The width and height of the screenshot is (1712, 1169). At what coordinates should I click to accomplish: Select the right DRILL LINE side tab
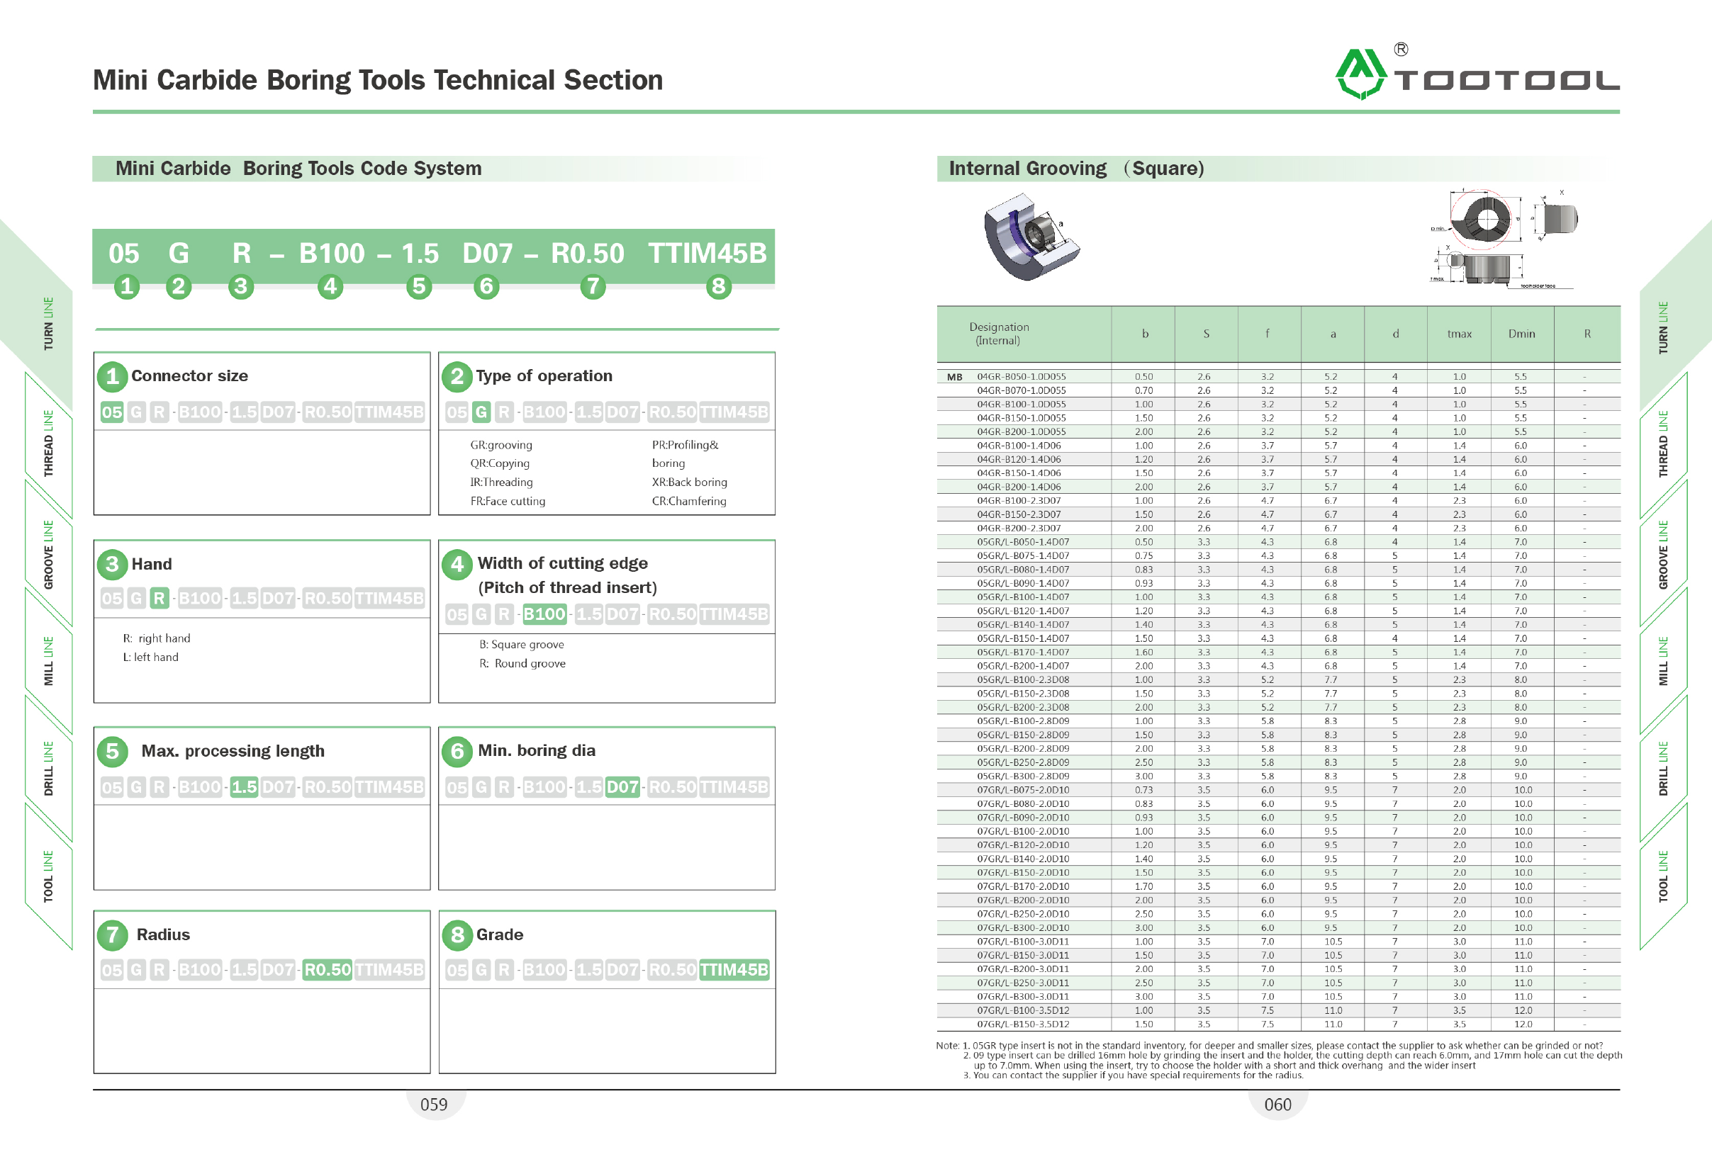(x=1663, y=769)
